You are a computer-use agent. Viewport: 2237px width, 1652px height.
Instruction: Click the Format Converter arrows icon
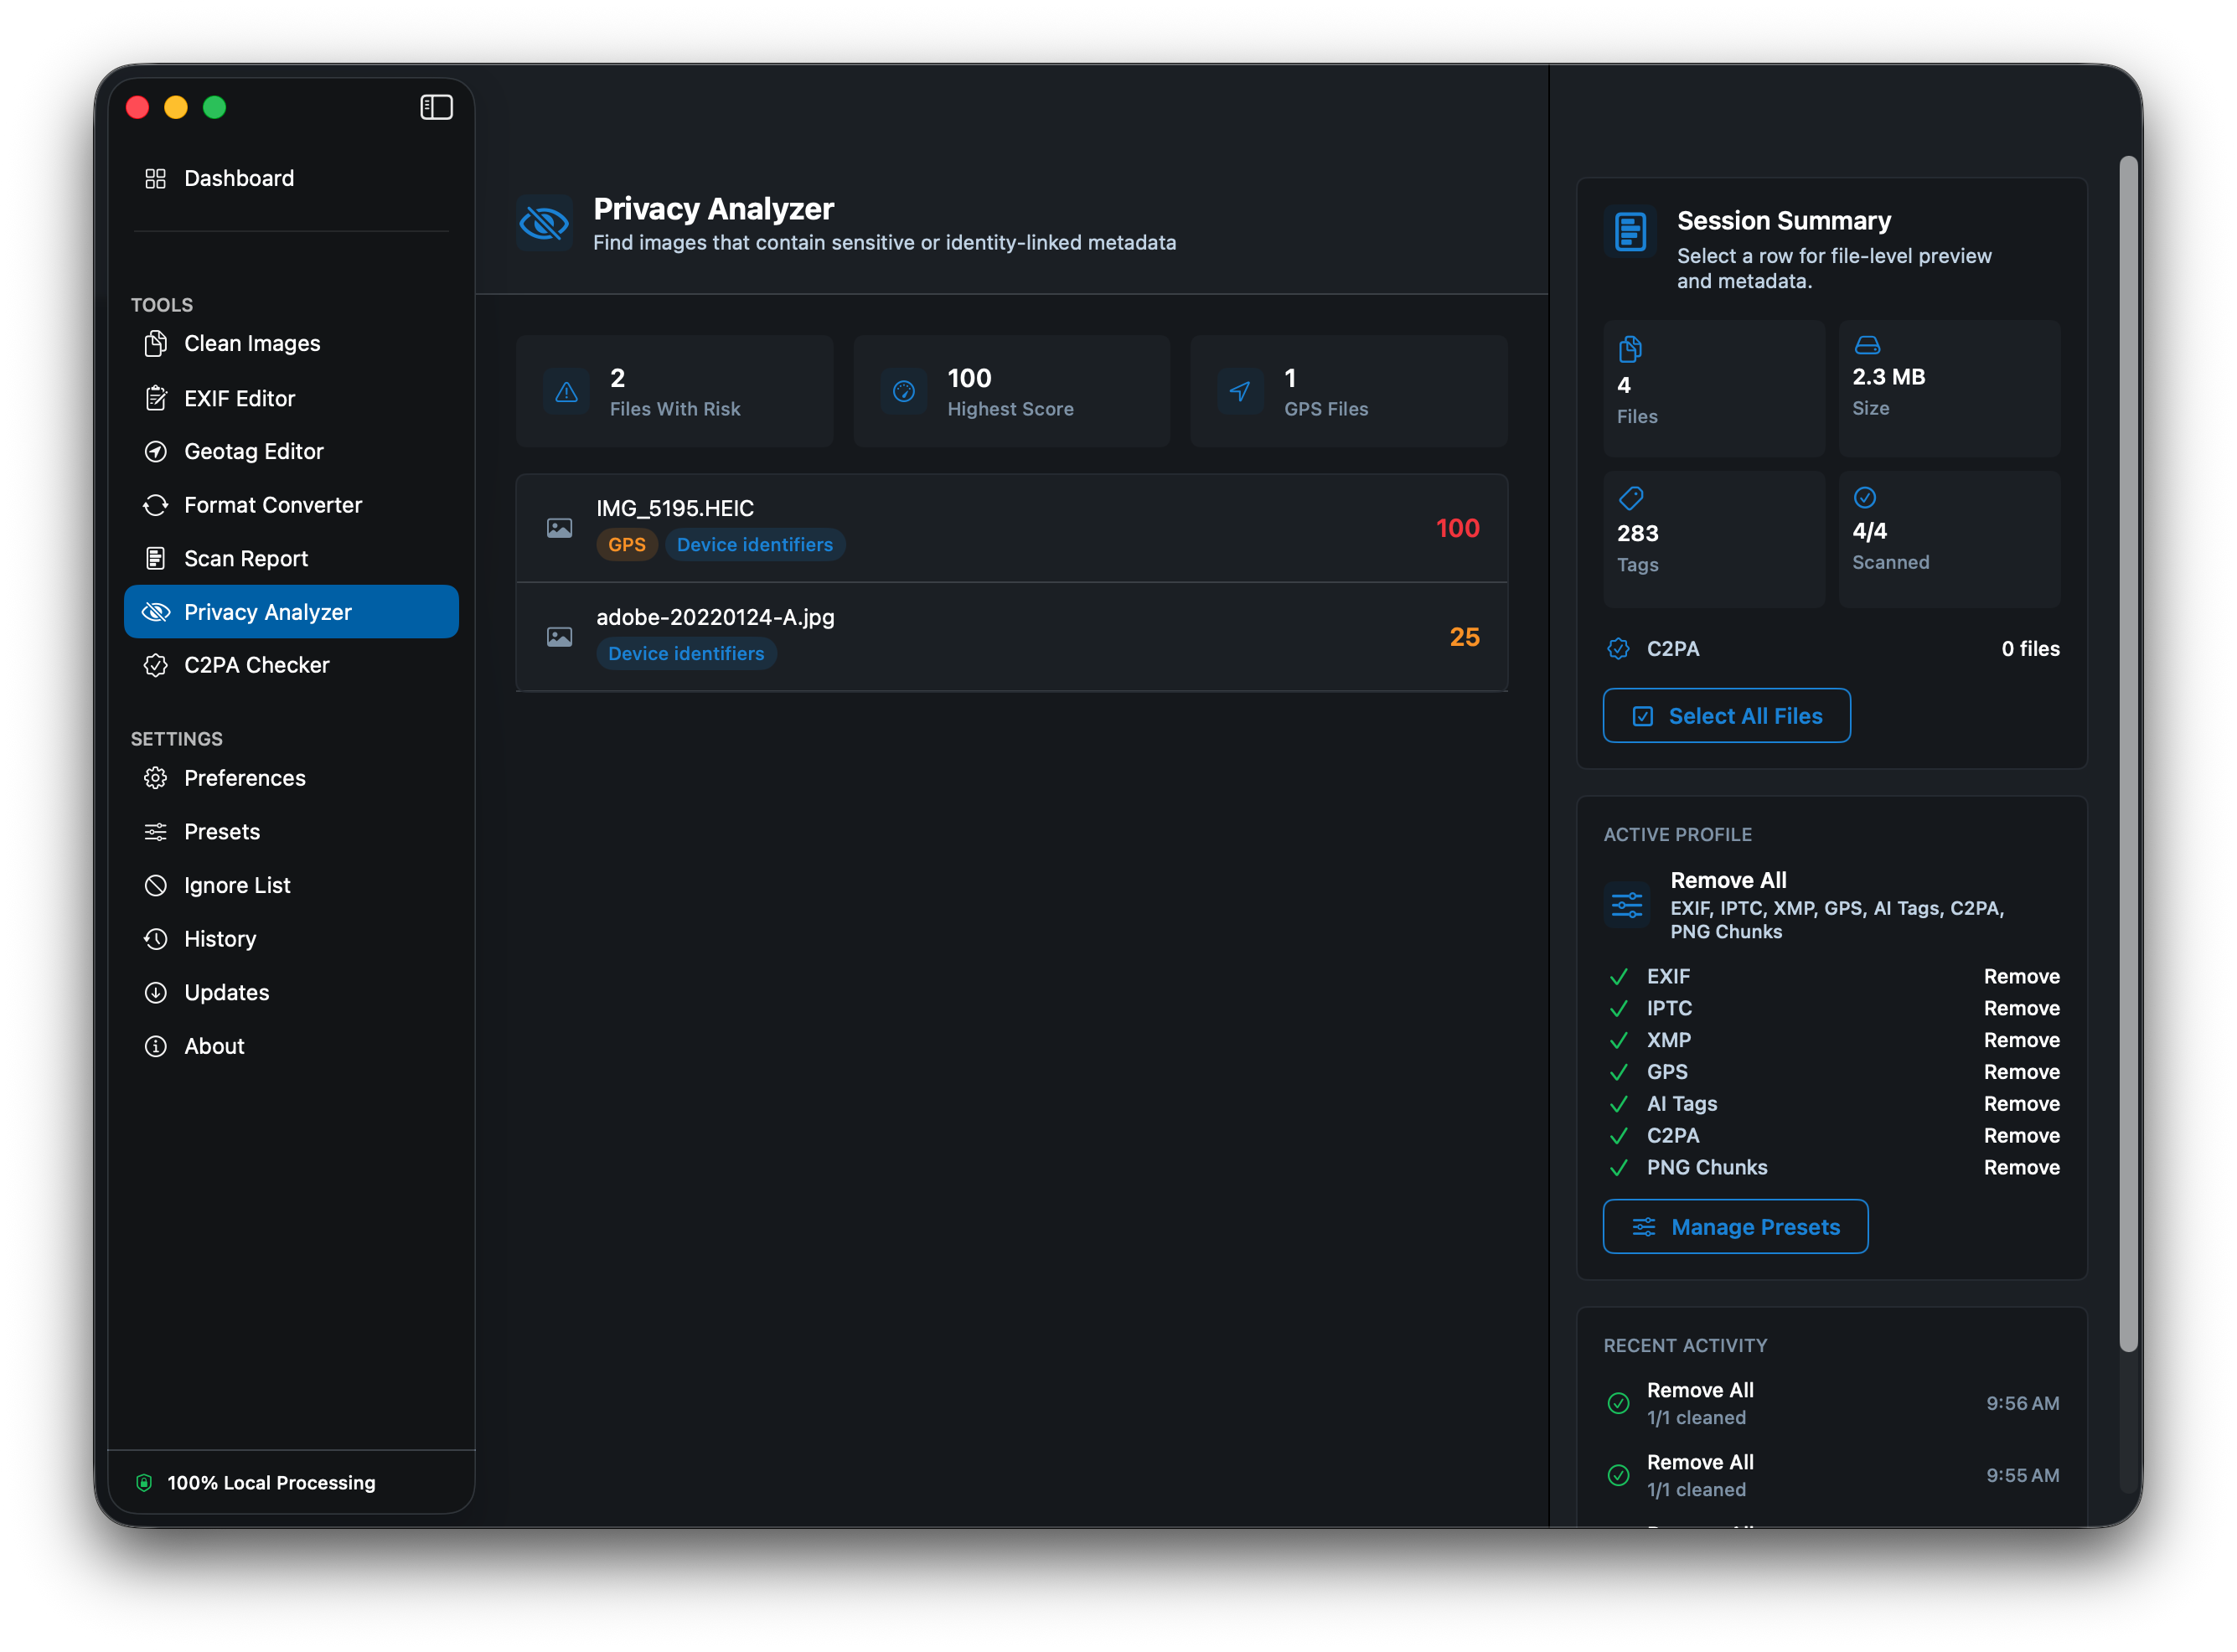[x=155, y=505]
